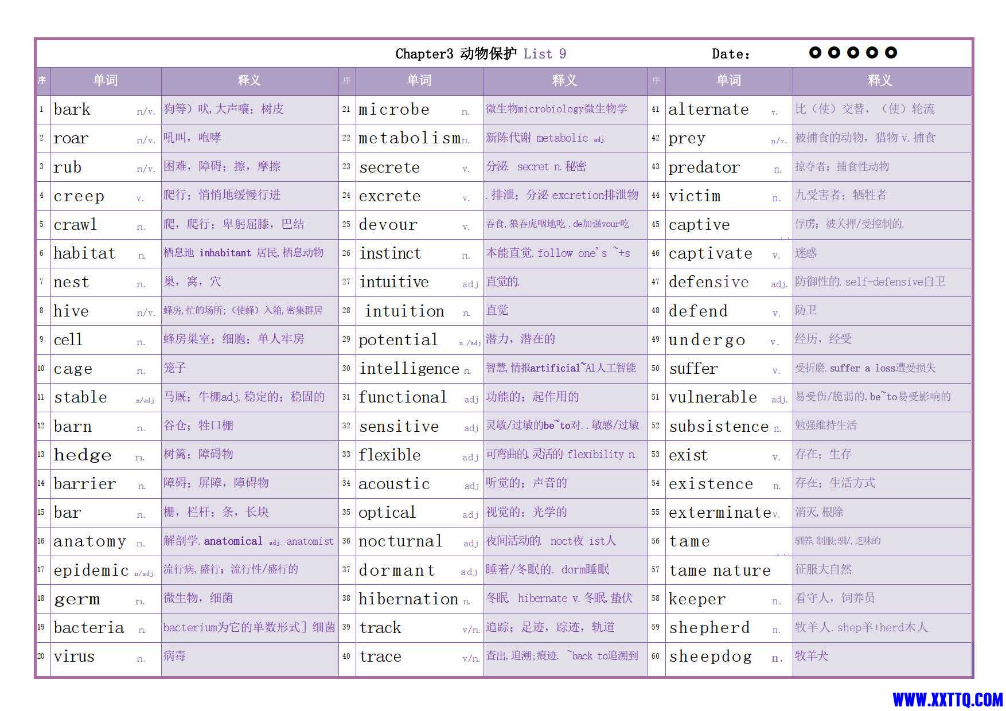Click the definition '吼叫,咆哮' for roar
The width and height of the screenshot is (1006, 711).
(192, 138)
